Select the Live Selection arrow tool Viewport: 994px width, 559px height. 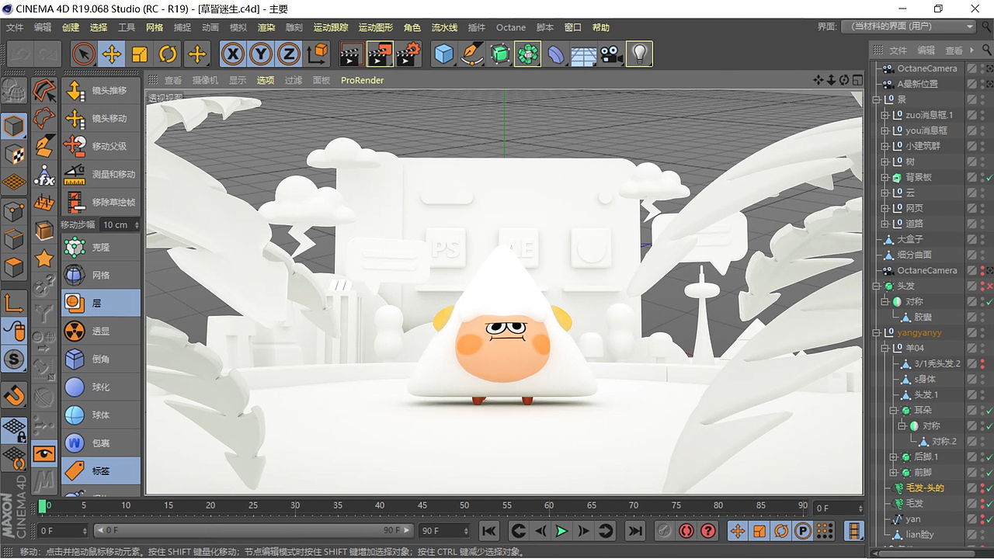coord(83,54)
